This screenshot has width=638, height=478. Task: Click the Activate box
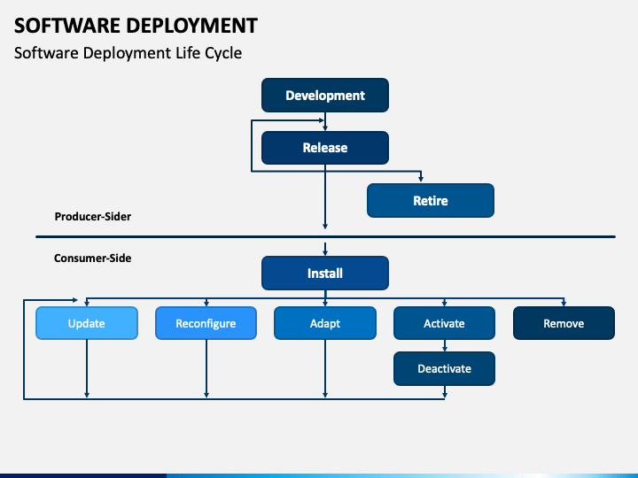point(444,323)
